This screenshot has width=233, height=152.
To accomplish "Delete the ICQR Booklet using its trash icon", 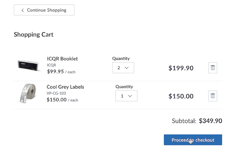I will click(212, 68).
